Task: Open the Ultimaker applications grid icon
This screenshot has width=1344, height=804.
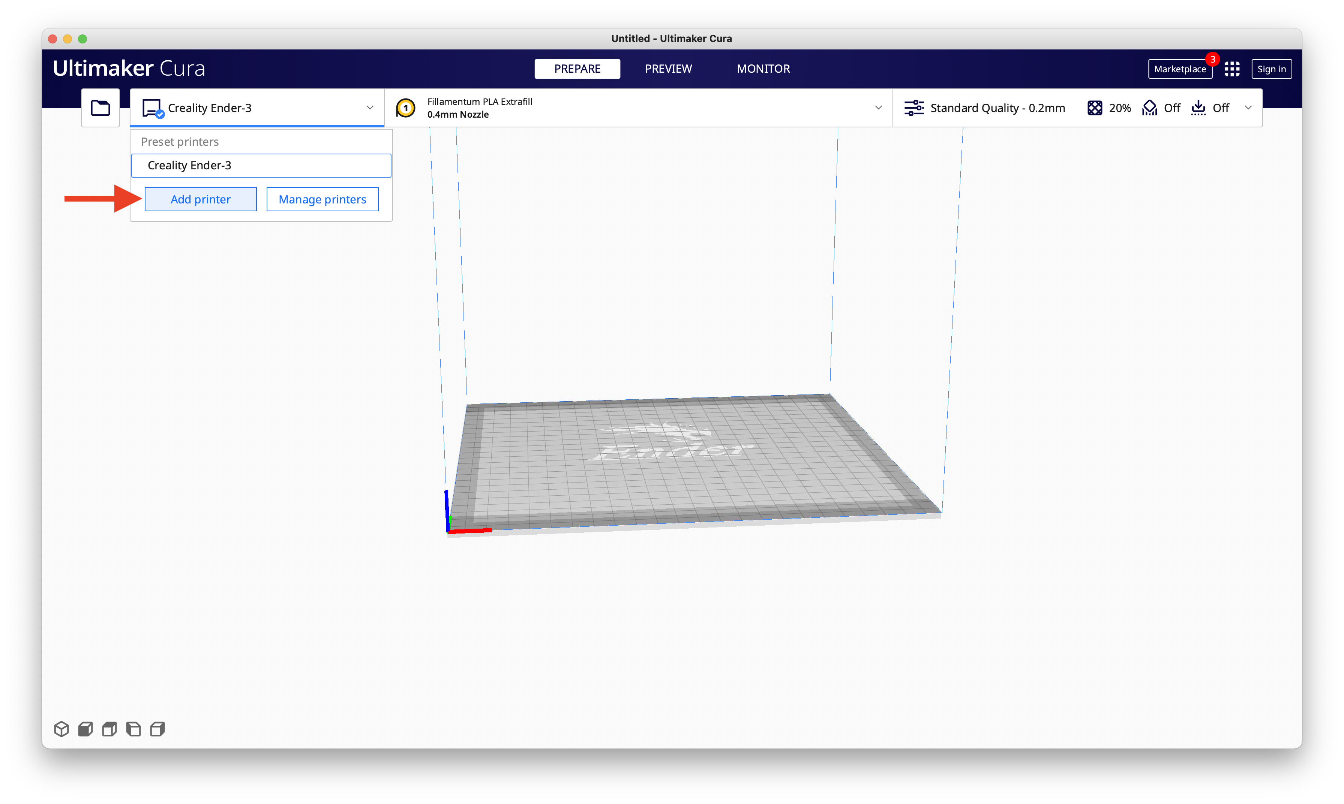Action: 1232,69
